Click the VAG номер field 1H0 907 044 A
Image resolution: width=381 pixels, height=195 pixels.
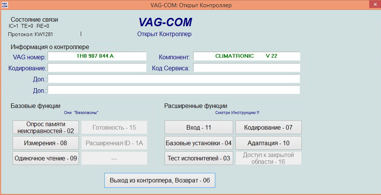(x=97, y=56)
